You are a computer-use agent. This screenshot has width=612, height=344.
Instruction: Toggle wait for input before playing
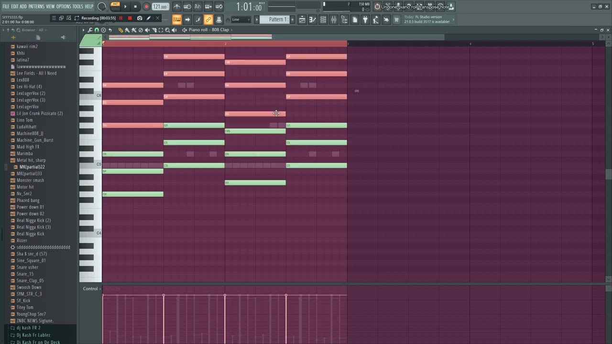(x=187, y=7)
